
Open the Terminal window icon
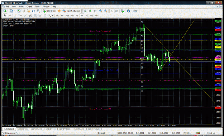(x=33, y=11)
